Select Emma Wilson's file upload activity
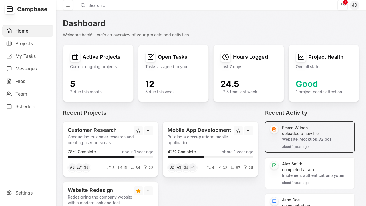Viewport: 366px width, 206px height. 310,137
